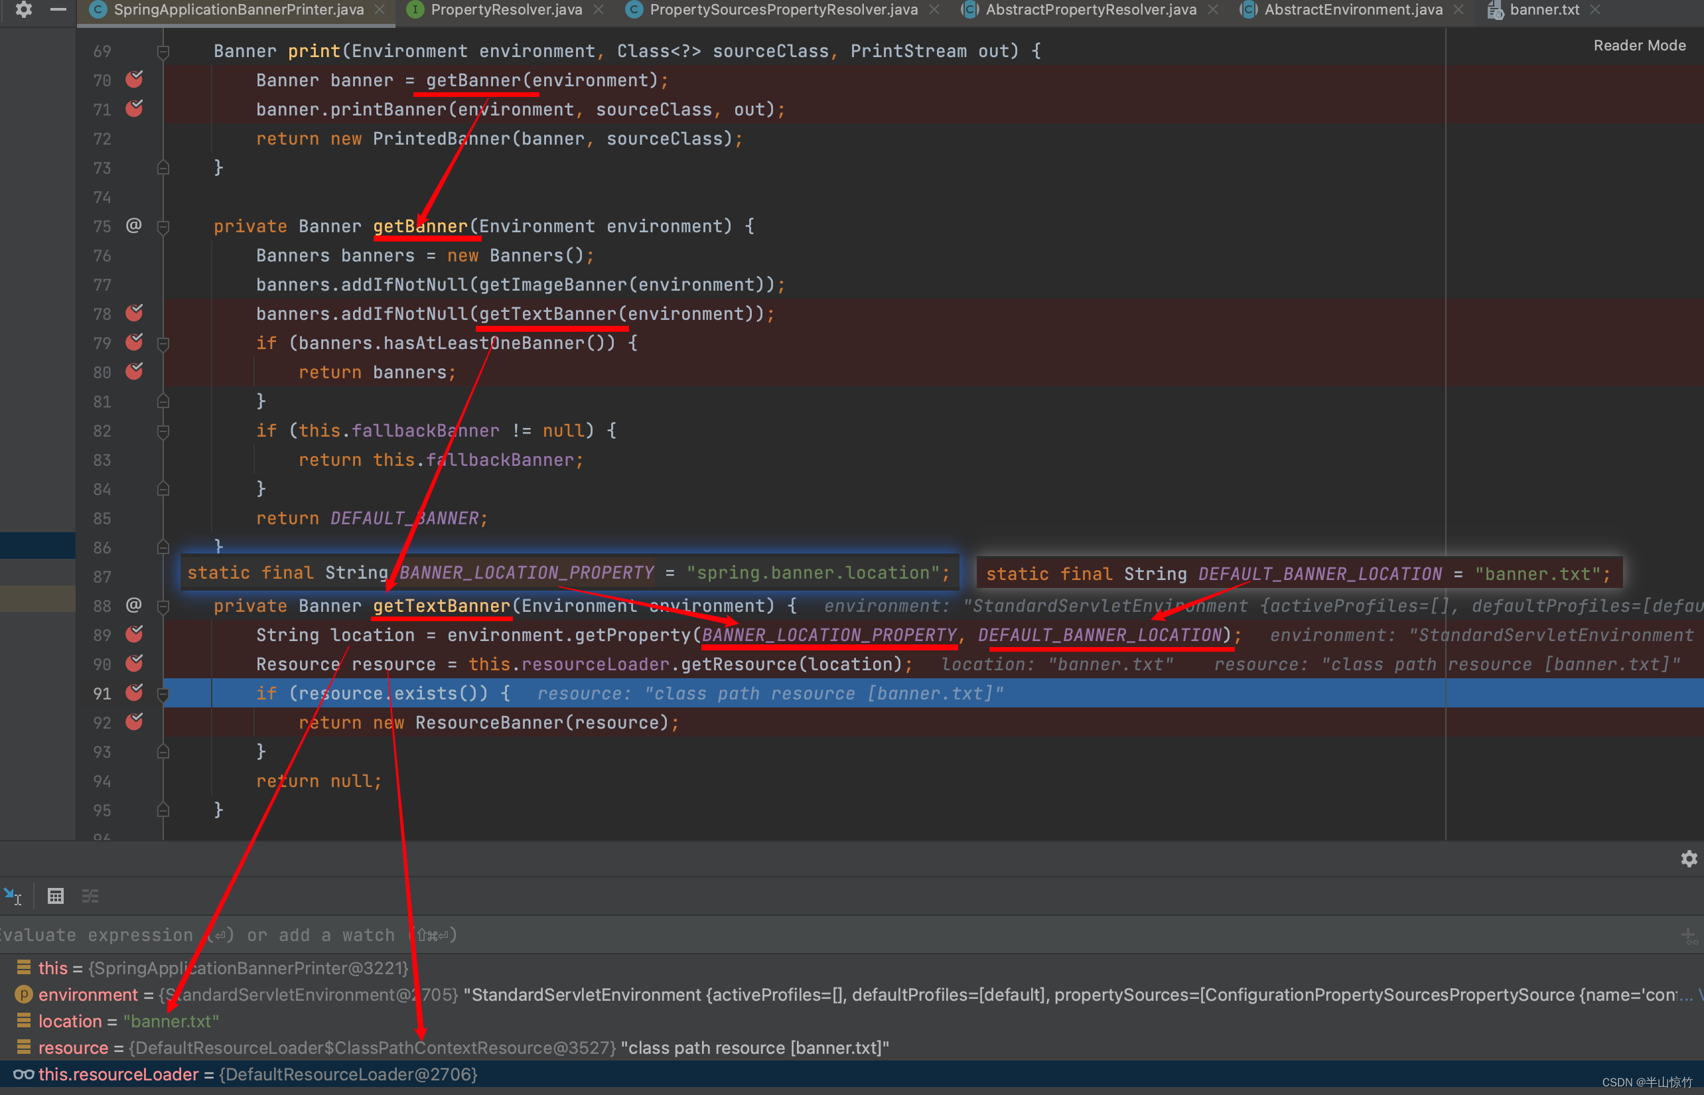Close the PropertyResolver.java tab

click(599, 10)
